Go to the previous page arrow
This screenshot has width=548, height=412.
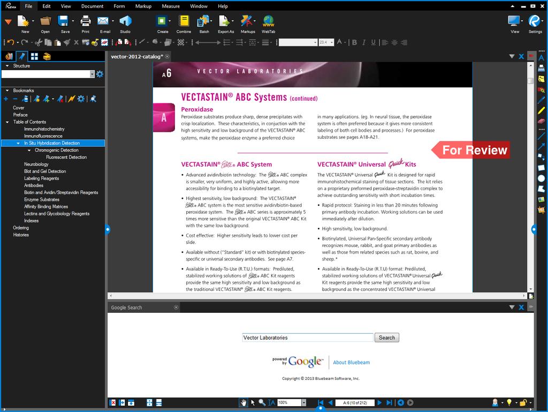click(330, 402)
